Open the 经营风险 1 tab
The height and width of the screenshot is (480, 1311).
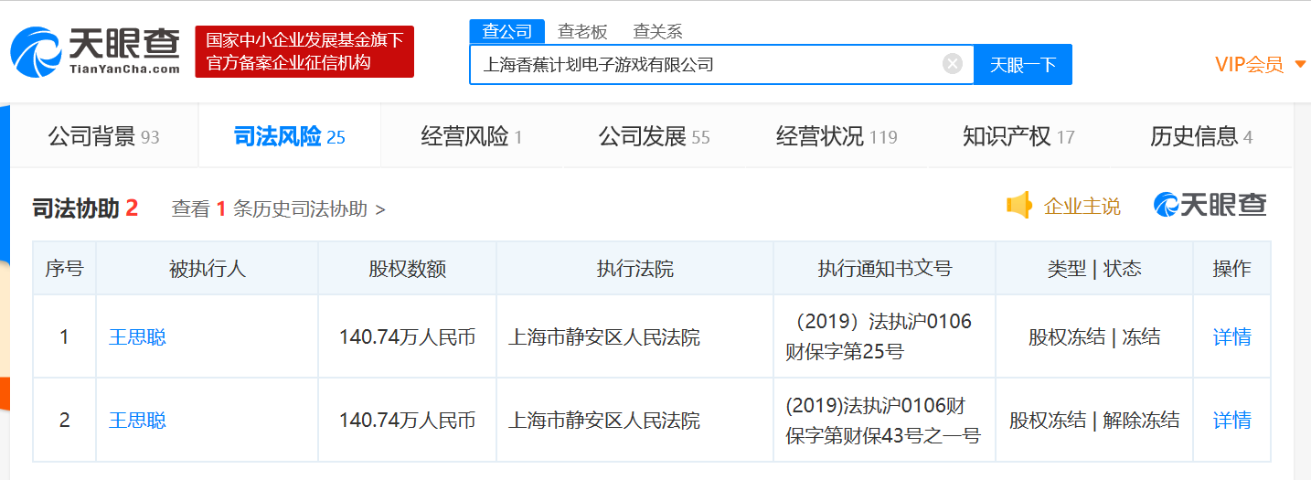click(472, 137)
